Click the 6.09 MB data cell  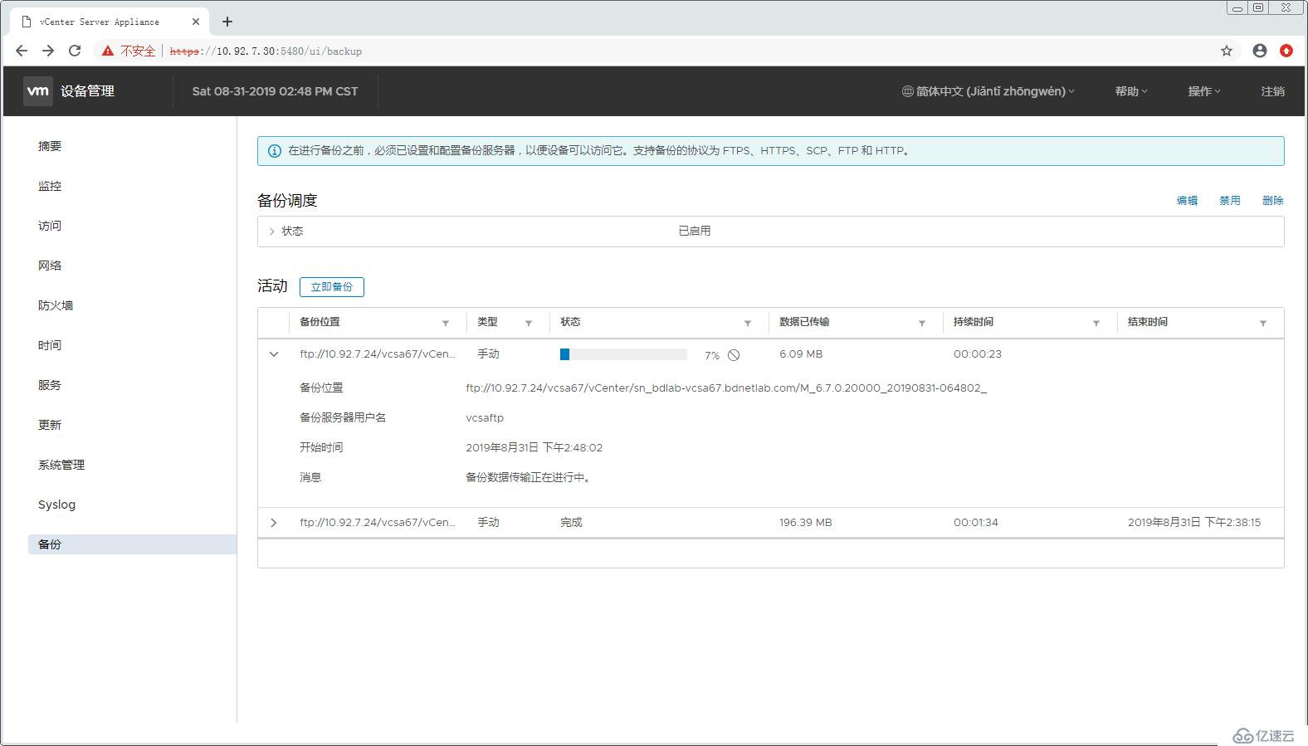pyautogui.click(x=801, y=354)
